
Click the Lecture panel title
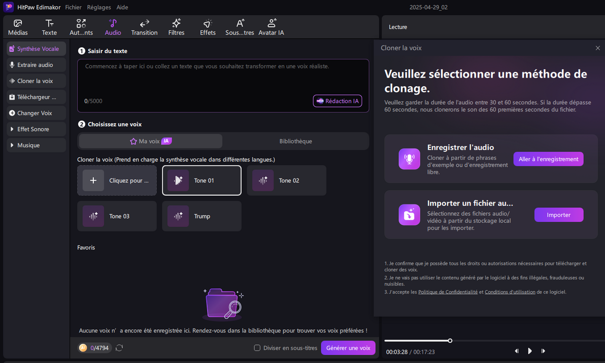coord(398,27)
